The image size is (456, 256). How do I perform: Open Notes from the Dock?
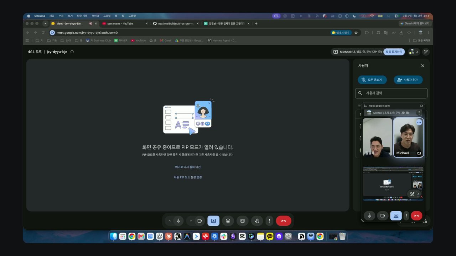(x=260, y=236)
